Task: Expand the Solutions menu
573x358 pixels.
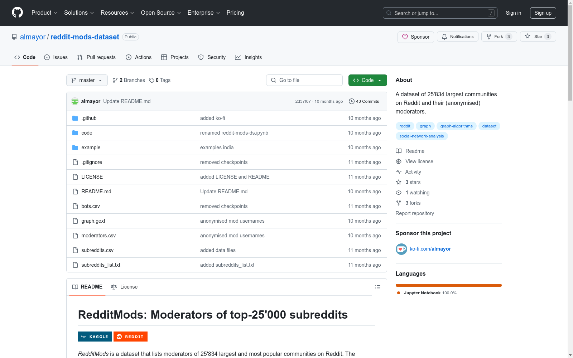Action: point(79,13)
